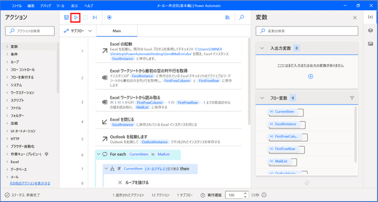The height and width of the screenshot is (202, 378).
Task: Open the 編集 menu
Action: [x=31, y=6]
